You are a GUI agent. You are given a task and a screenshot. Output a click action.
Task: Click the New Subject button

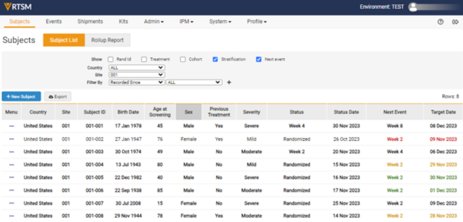tap(21, 96)
